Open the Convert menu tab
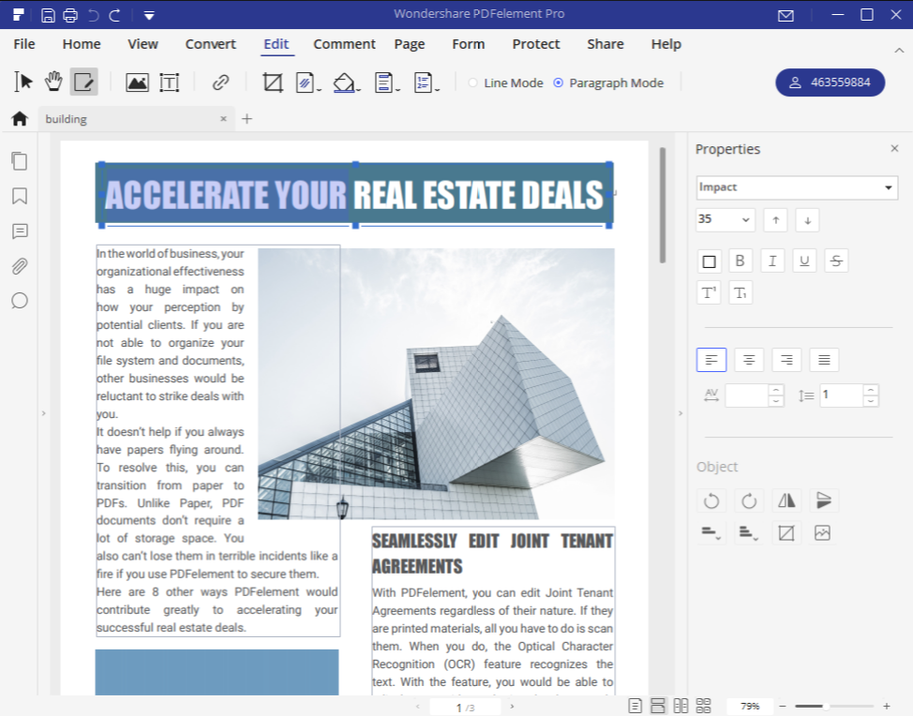The image size is (913, 716). pos(210,44)
